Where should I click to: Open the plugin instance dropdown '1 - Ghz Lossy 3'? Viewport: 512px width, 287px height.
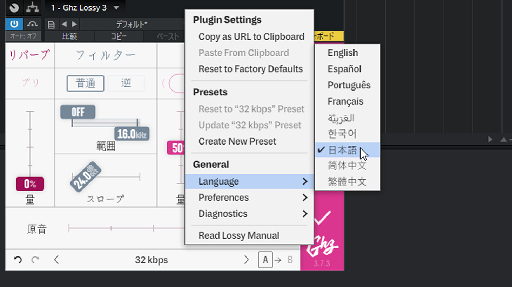pyautogui.click(x=85, y=8)
